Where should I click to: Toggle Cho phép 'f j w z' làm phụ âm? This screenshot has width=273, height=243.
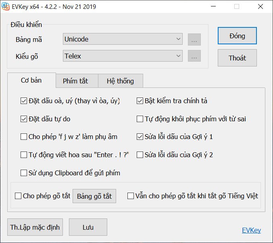tap(24, 137)
